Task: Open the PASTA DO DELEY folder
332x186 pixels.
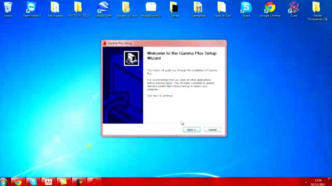Action: 79,10
